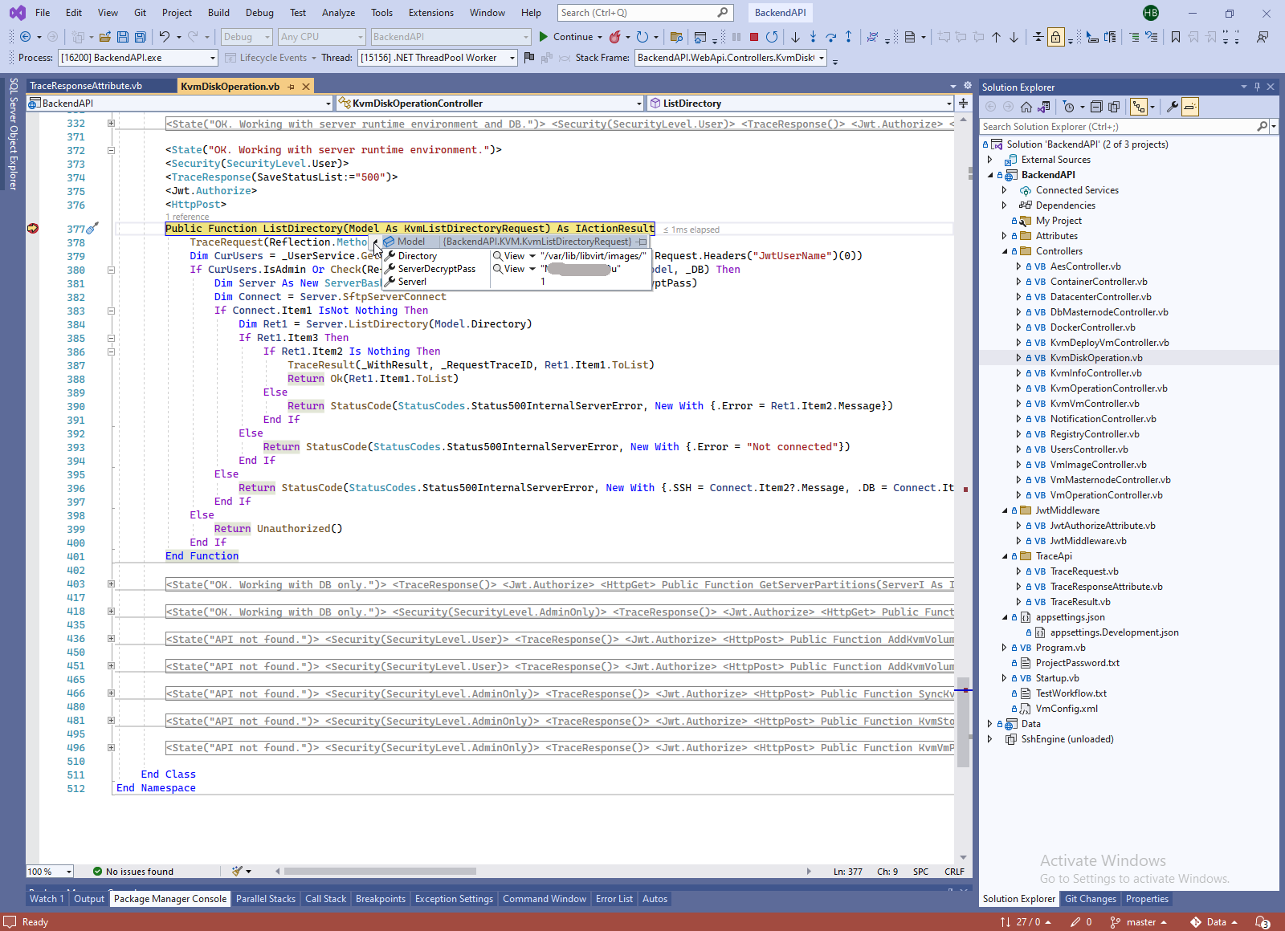Click the Step Over debug icon
Image resolution: width=1285 pixels, height=931 pixels.
[x=830, y=37]
